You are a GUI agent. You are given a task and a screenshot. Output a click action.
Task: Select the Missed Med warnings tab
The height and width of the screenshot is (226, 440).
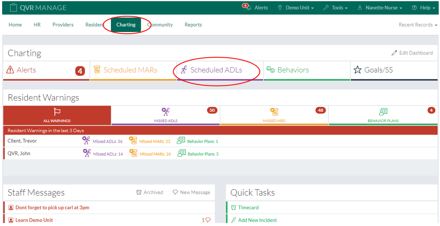[274, 115]
